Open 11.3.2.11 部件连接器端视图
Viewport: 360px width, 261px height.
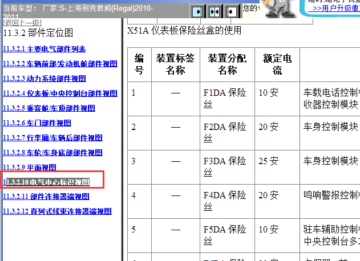click(46, 197)
